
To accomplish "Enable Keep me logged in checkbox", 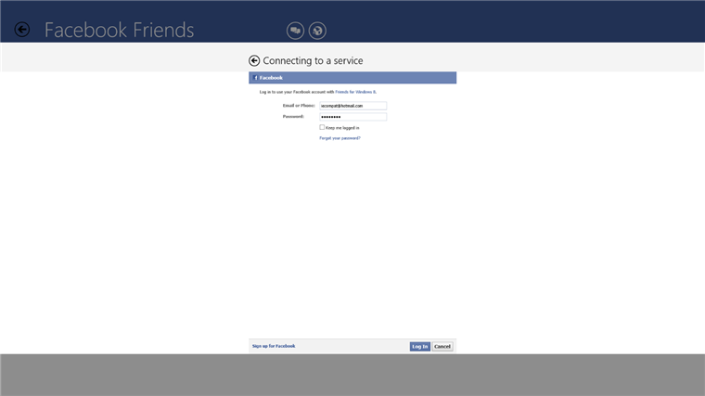I will [322, 127].
